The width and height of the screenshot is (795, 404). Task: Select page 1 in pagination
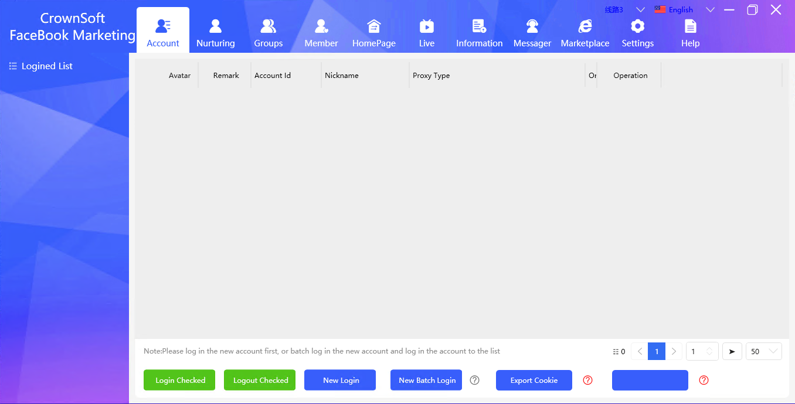pyautogui.click(x=657, y=351)
